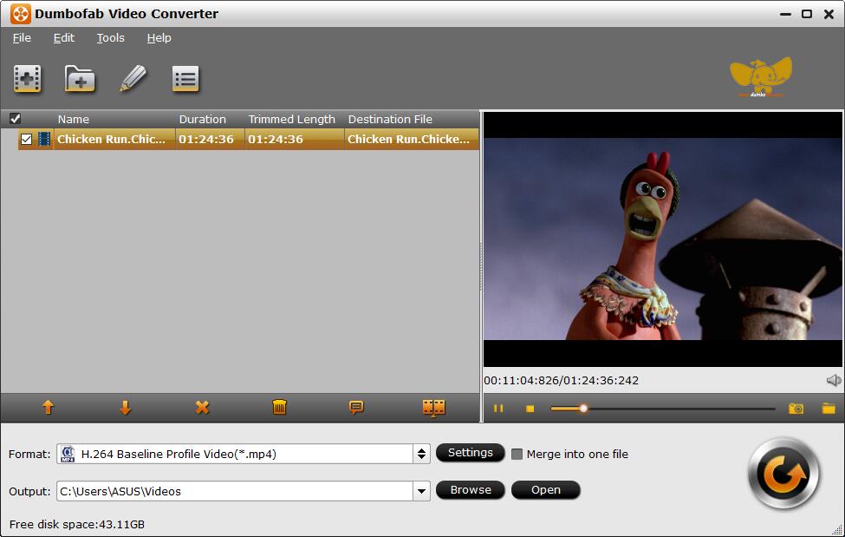Move selected item up with orange arrow
Image resolution: width=845 pixels, height=537 pixels.
[x=48, y=408]
